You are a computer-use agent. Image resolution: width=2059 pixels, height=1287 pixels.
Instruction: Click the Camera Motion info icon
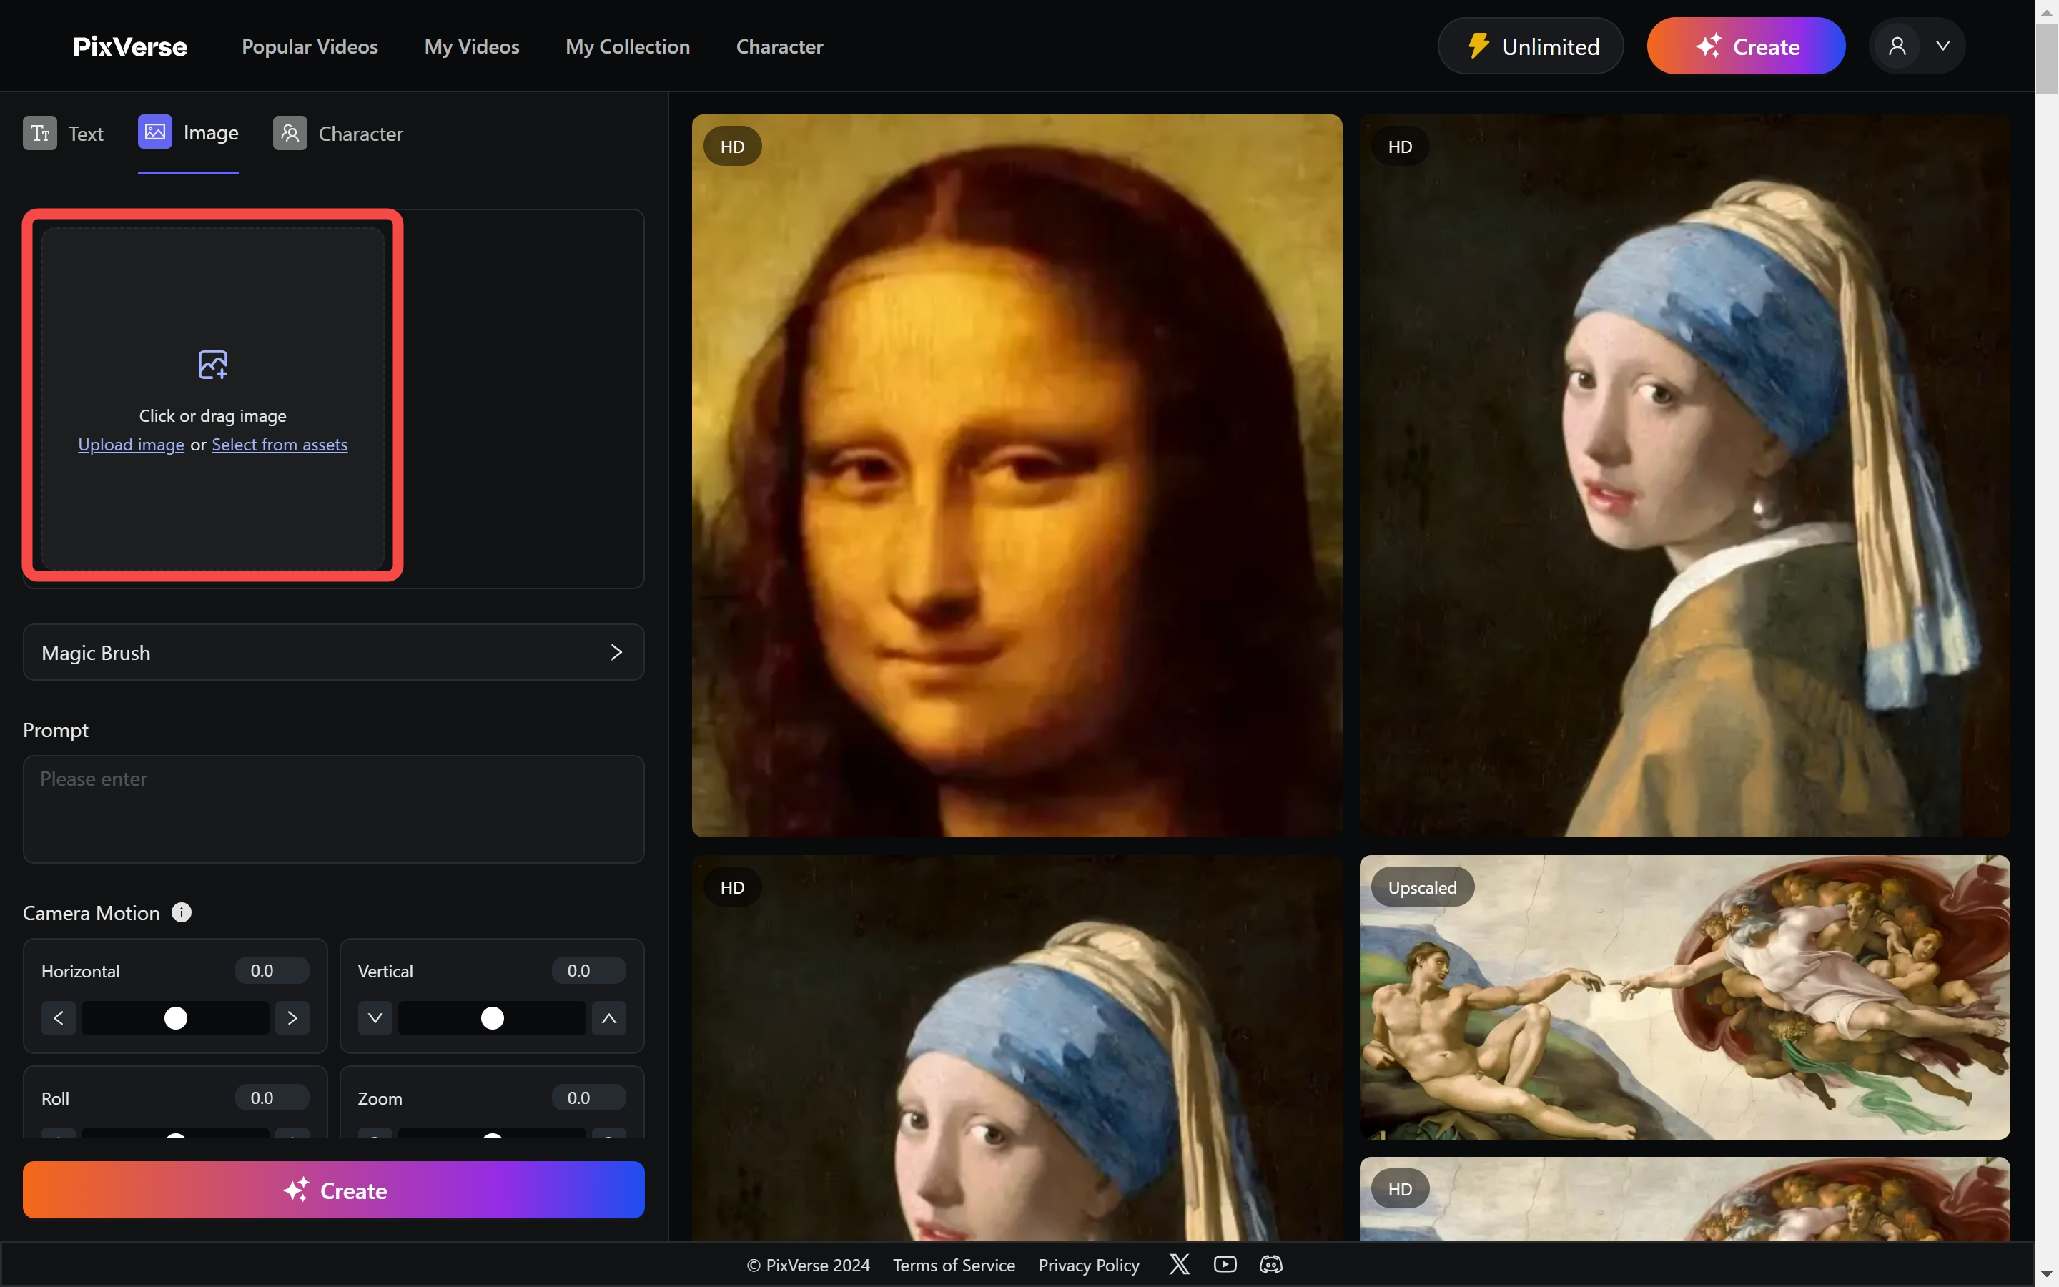coord(181,912)
